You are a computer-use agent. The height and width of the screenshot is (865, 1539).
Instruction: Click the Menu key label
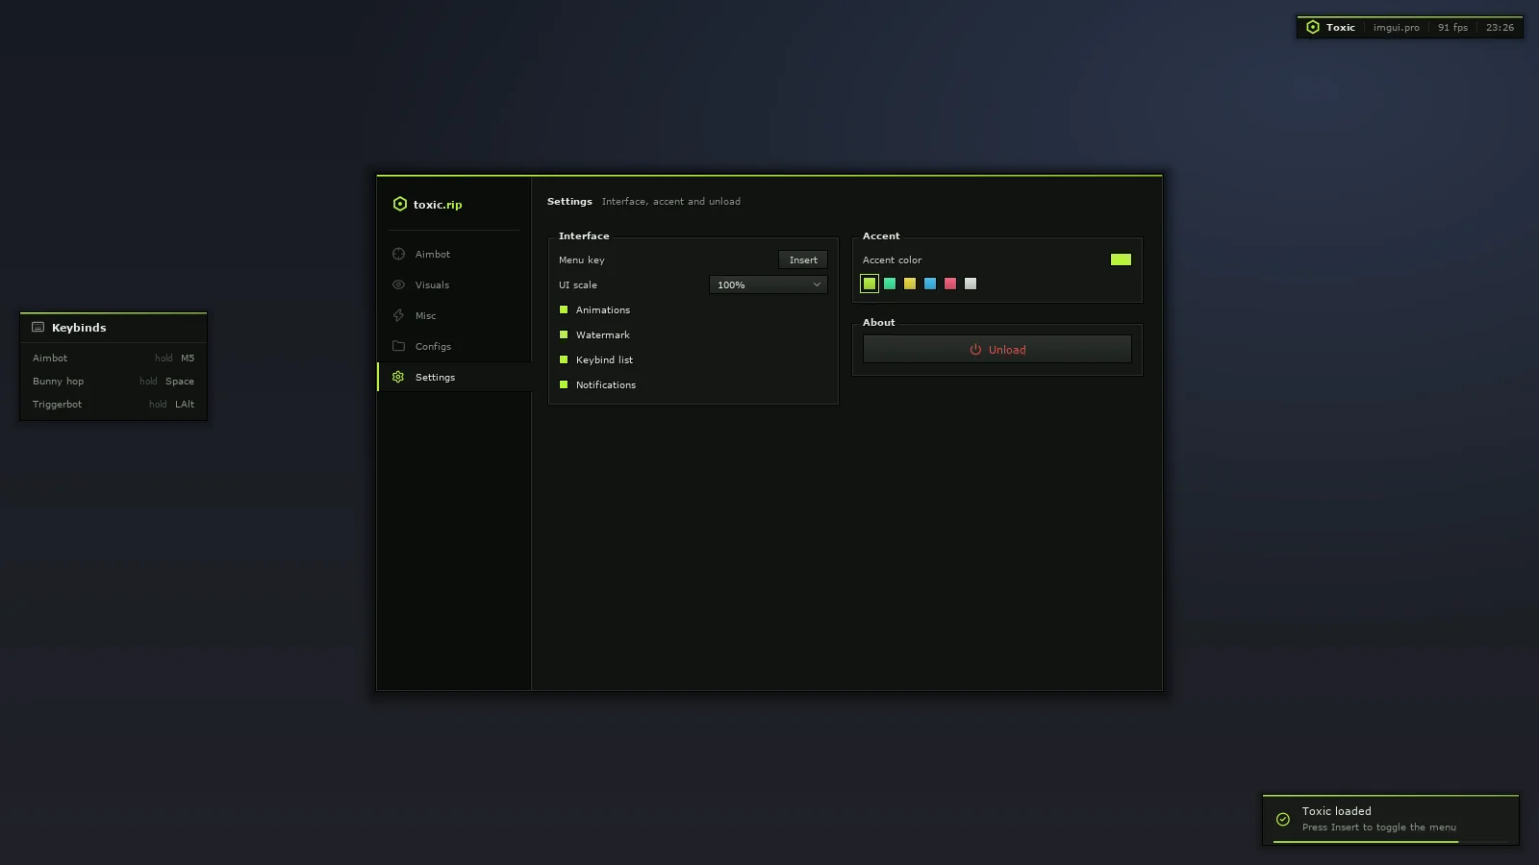point(582,260)
